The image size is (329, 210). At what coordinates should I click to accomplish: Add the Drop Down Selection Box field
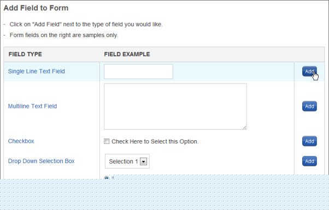click(x=309, y=161)
